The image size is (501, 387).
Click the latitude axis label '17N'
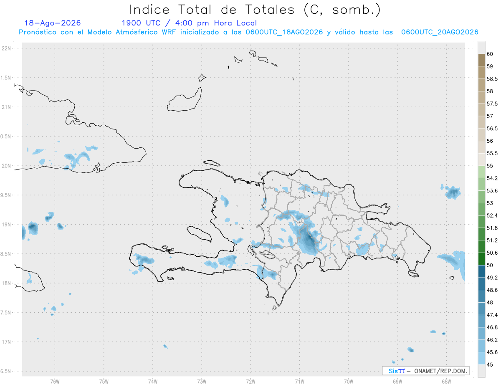pyautogui.click(x=7, y=342)
